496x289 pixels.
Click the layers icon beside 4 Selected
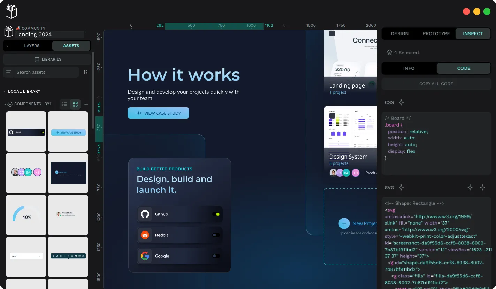(389, 52)
